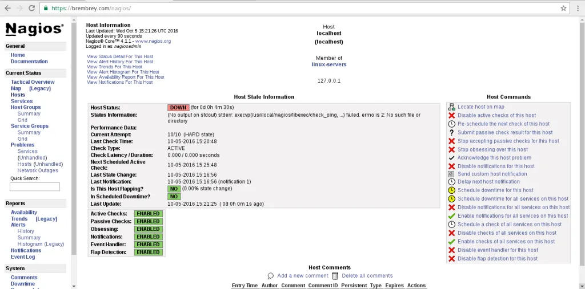The width and height of the screenshot is (585, 289).
Task: View Availability Report For This Host
Action: click(x=125, y=77)
